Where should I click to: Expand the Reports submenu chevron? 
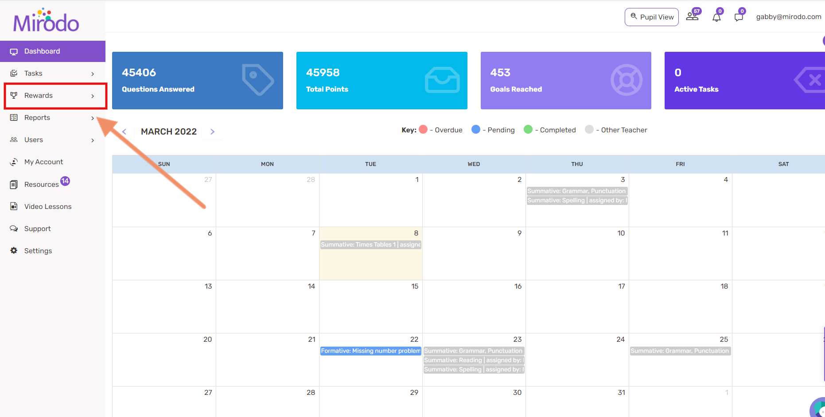pos(93,118)
